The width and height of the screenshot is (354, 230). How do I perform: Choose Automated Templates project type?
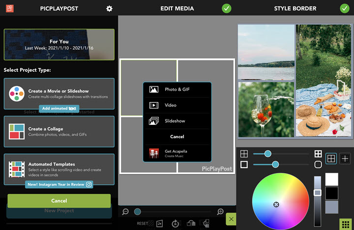pos(59,169)
